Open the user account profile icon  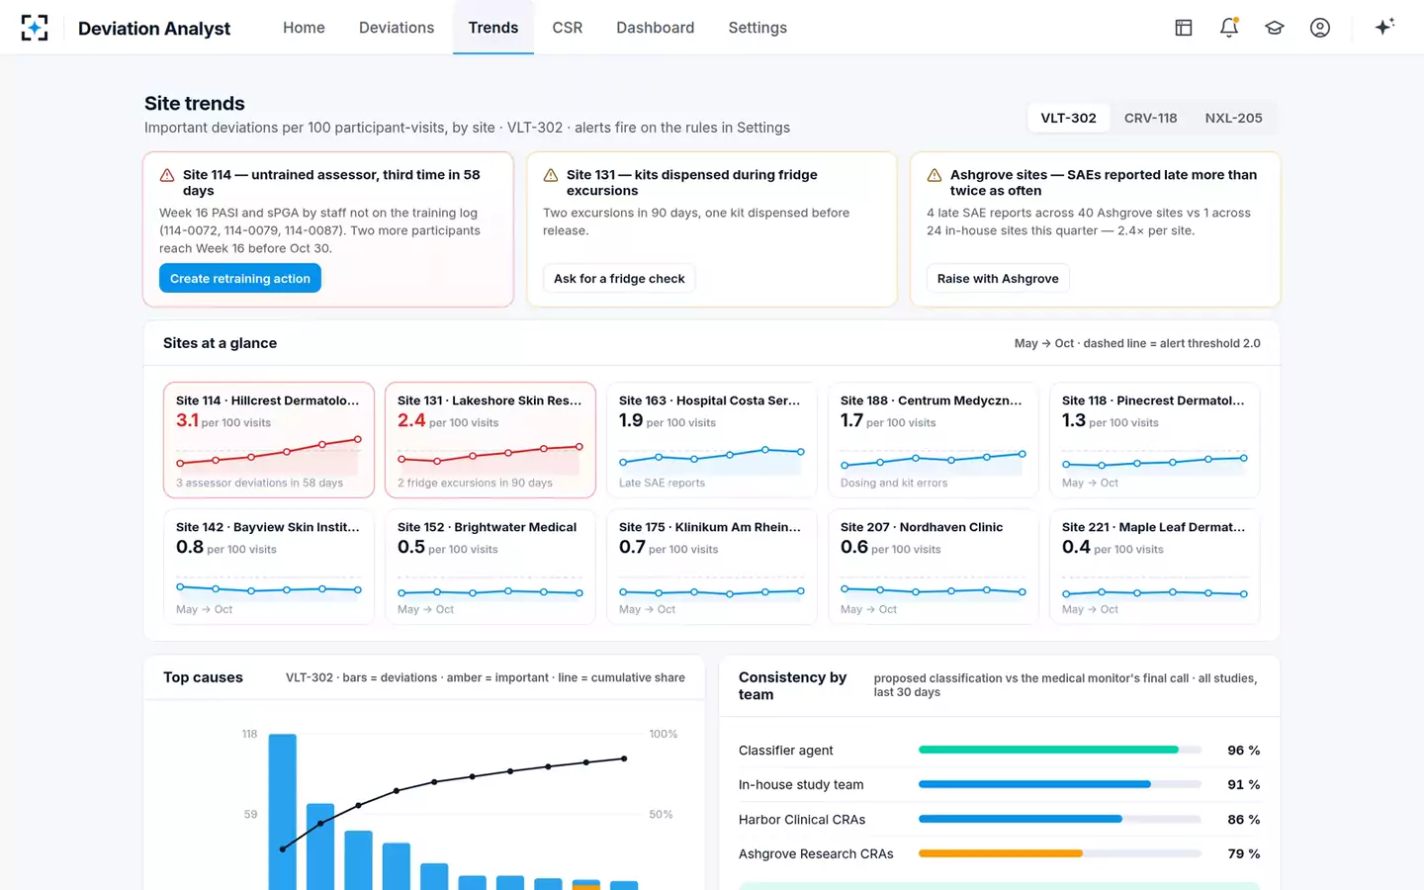coord(1320,28)
